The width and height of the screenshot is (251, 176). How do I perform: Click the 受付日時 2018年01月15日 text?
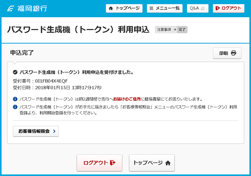point(57,88)
